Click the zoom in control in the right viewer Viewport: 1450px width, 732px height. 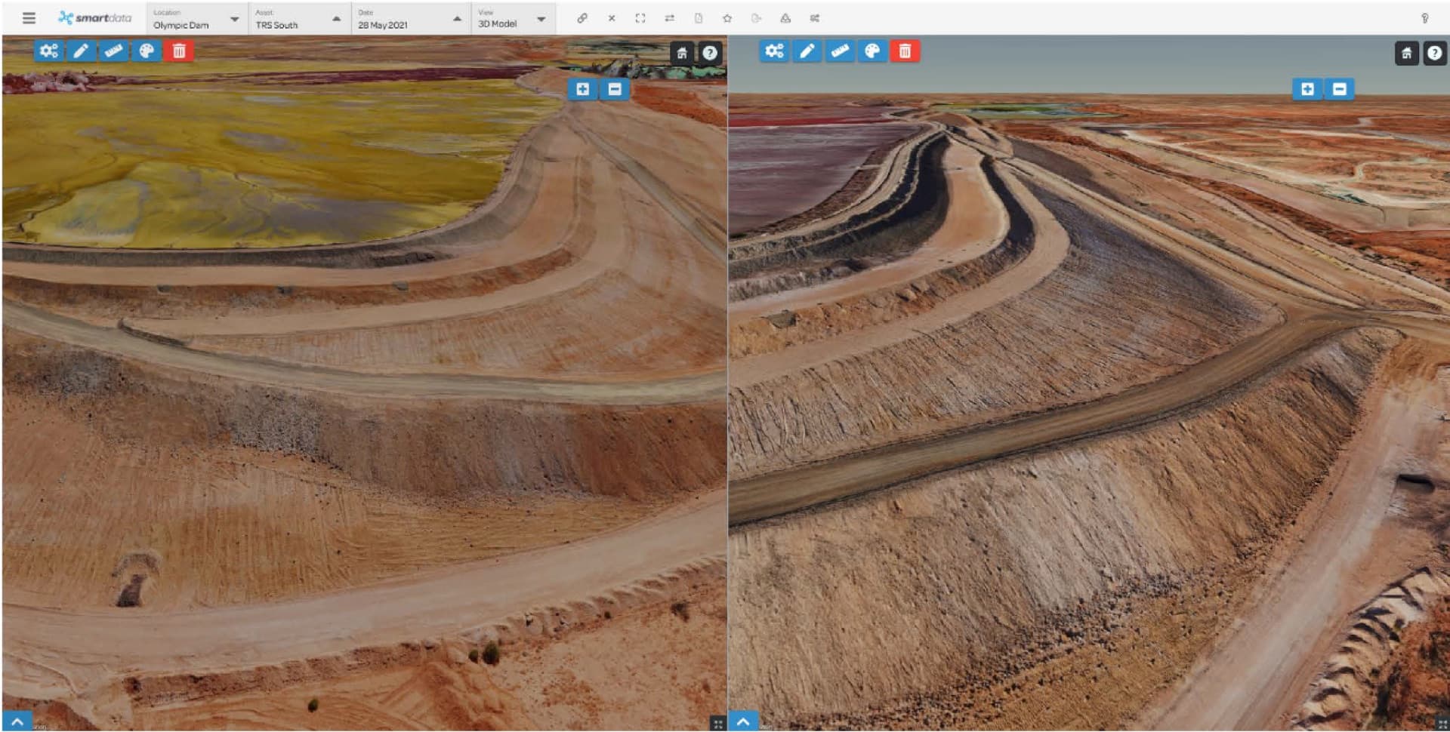point(1308,88)
